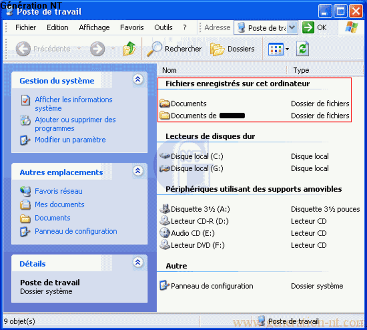Select the Lecteur CD-R (D:) icon
This screenshot has height=330, width=367.
(164, 220)
